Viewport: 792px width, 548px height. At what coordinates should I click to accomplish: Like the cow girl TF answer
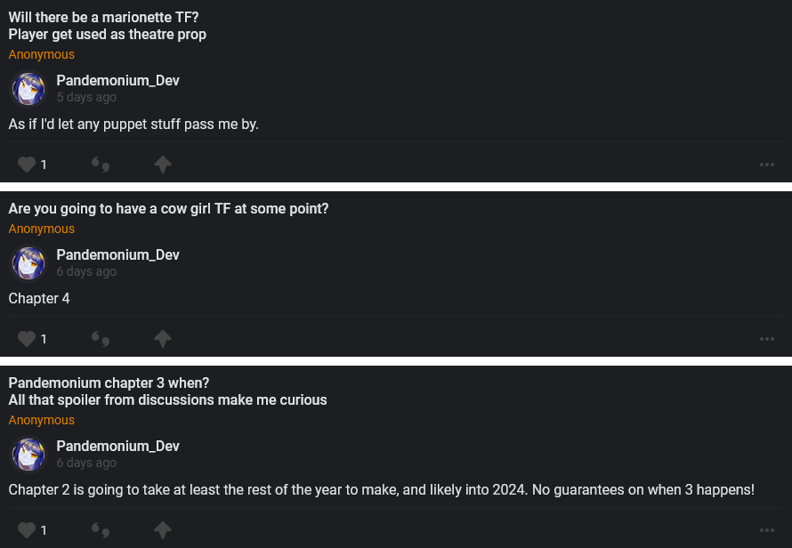(x=27, y=339)
